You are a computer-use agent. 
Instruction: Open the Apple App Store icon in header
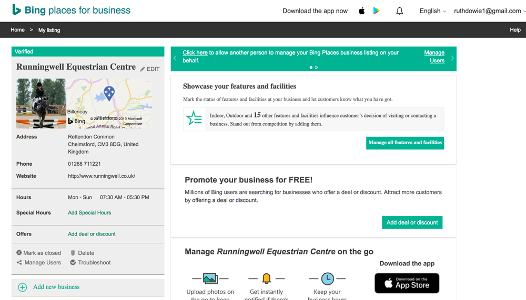(x=362, y=11)
